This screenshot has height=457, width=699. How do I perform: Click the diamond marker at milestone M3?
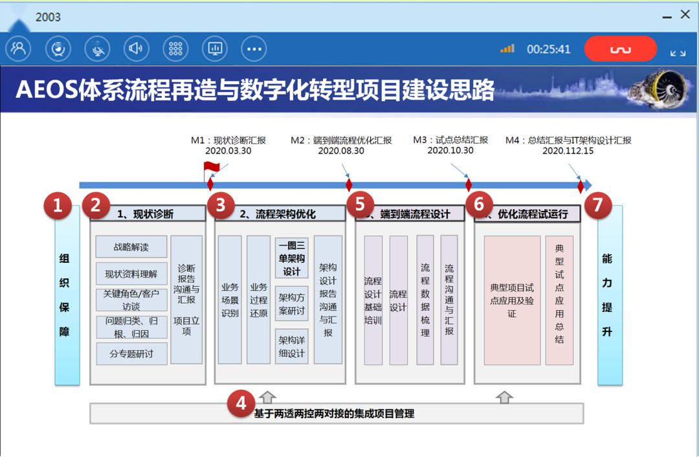pos(469,183)
